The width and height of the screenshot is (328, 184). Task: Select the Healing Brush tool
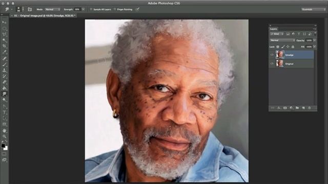4,58
